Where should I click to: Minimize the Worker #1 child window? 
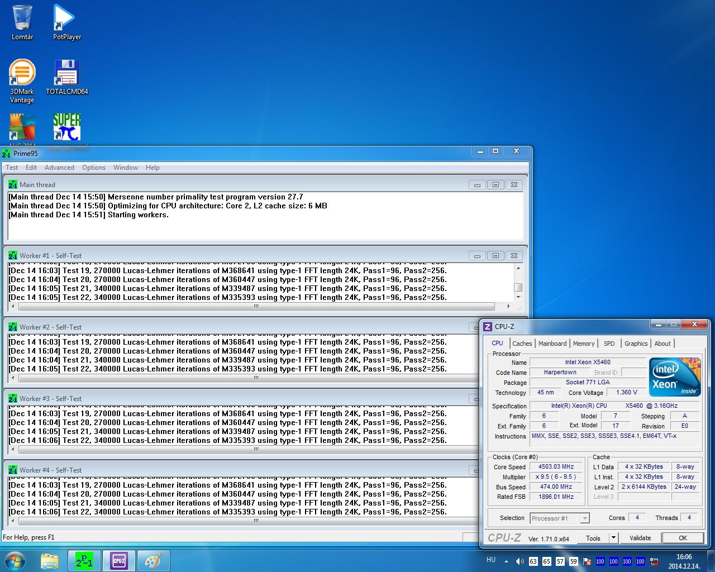click(x=477, y=256)
